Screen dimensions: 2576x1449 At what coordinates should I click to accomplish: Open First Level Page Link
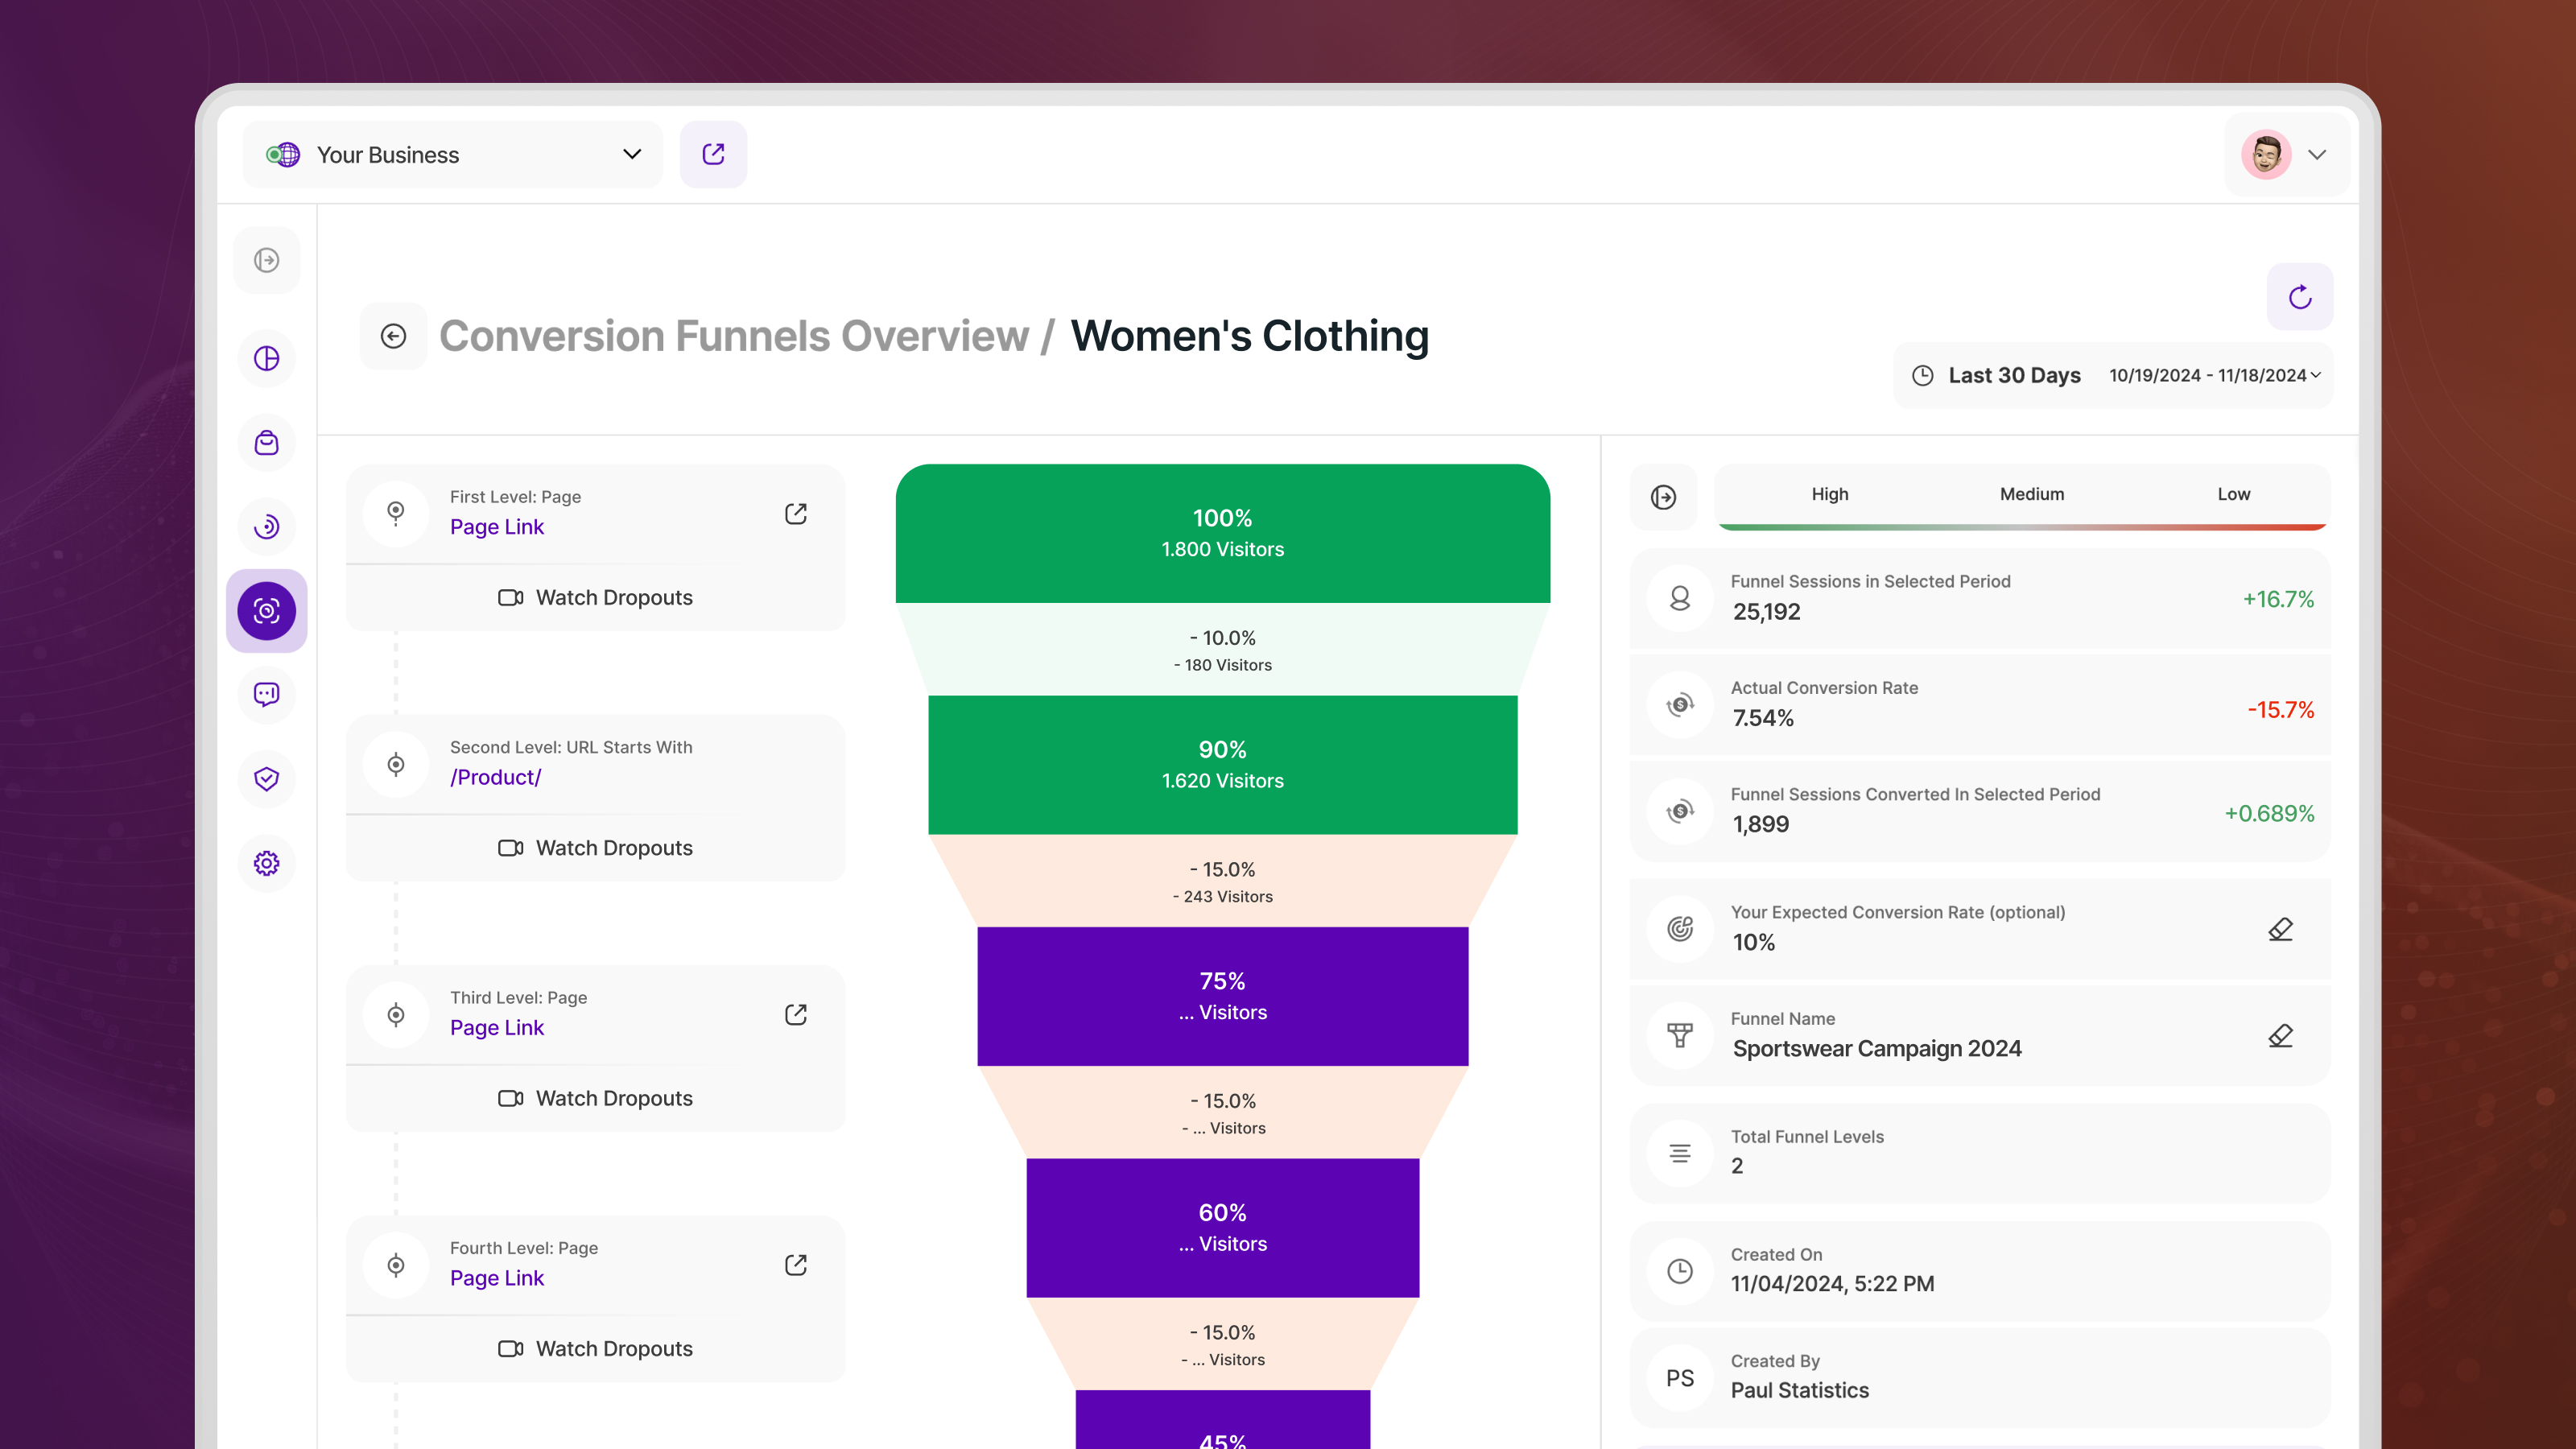click(497, 527)
